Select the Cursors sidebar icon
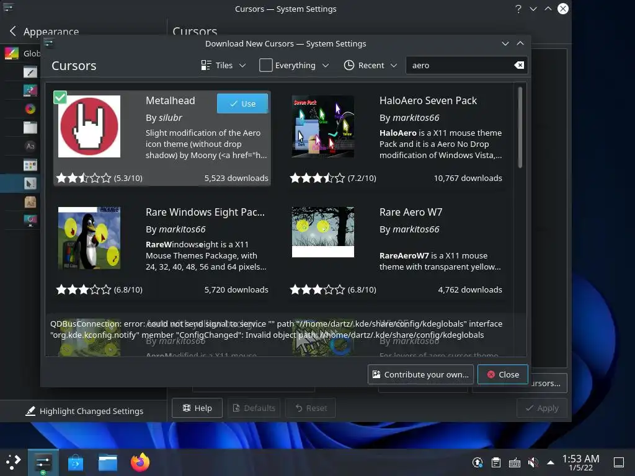 click(x=30, y=183)
